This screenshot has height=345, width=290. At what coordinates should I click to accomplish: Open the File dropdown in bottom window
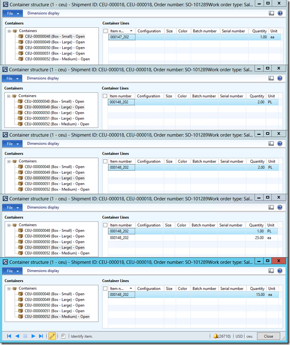13,271
